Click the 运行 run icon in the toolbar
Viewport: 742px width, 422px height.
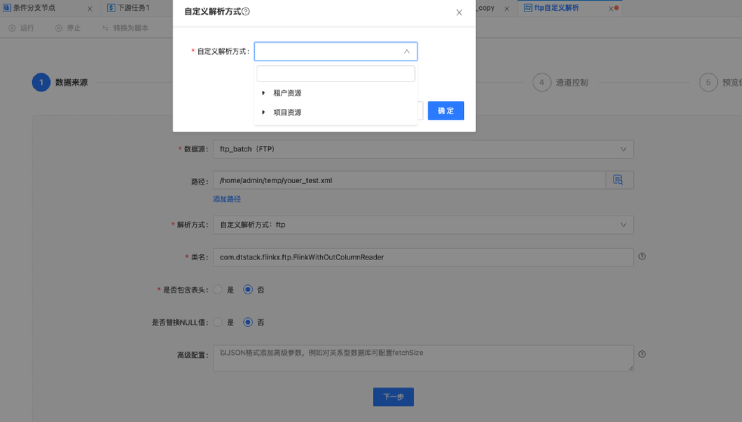[12, 28]
